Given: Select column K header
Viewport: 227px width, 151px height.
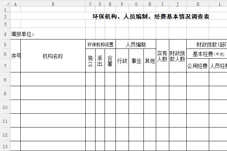Looking at the screenshot, I should pyautogui.click(x=198, y=4).
